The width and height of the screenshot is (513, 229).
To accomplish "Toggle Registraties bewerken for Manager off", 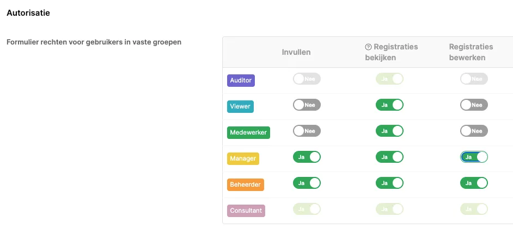I will tap(474, 157).
